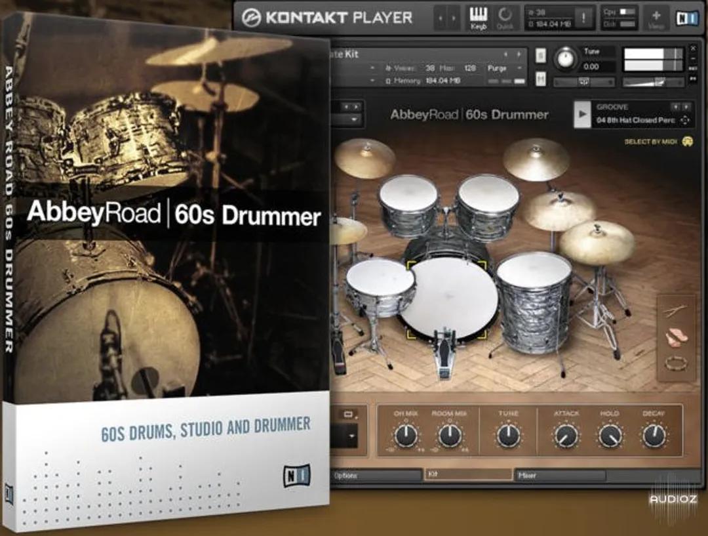This screenshot has width=708, height=536.
Task: Select the right rack tom
Action: click(488, 207)
